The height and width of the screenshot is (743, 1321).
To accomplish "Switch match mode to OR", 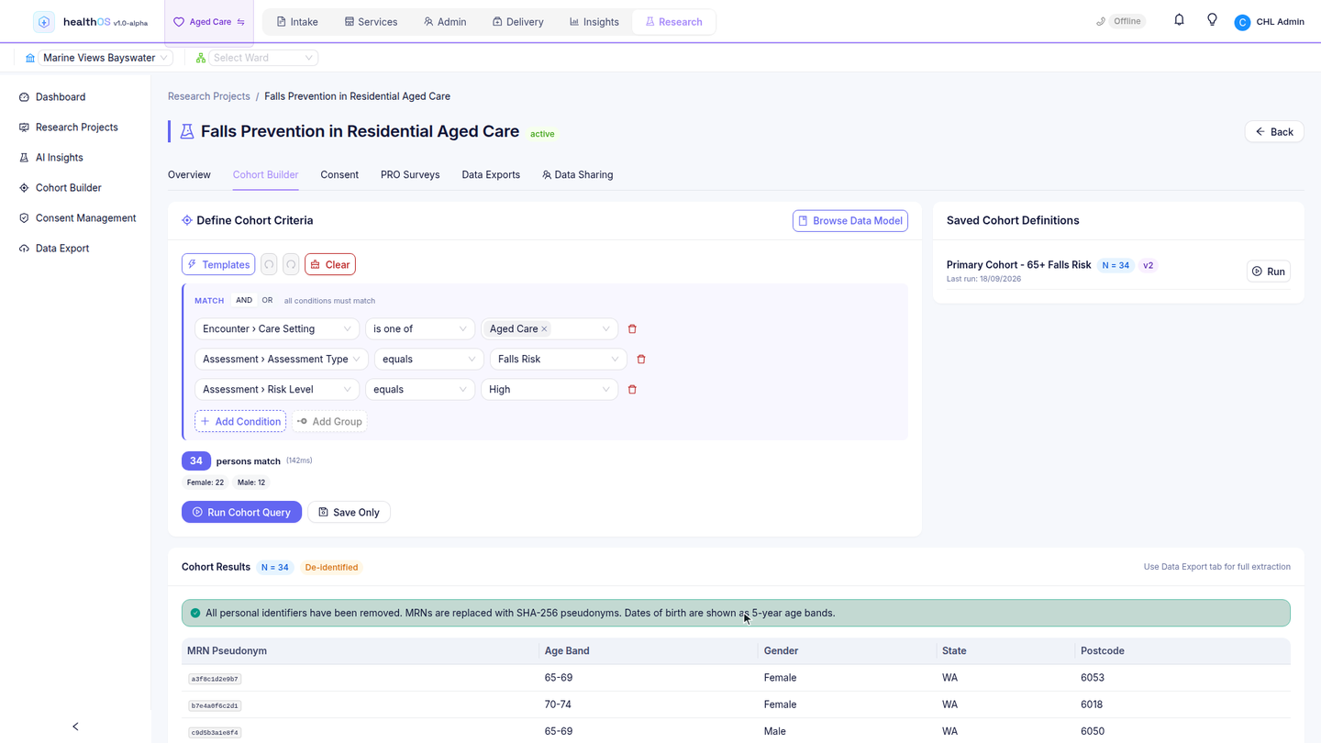I will (267, 300).
